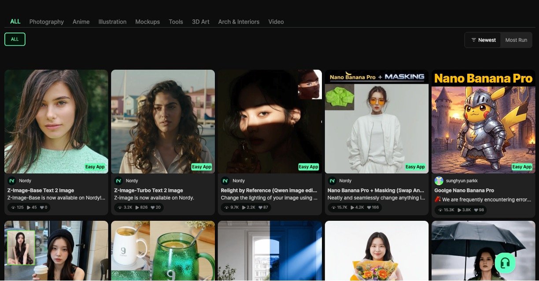Viewport: 539px width, 281px height.
Task: Click the run count icon showing 2.2K
Action: click(x=244, y=207)
